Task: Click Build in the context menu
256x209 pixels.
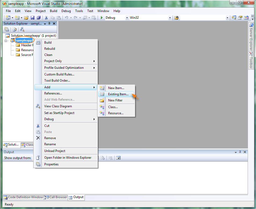Action: pos(66,43)
